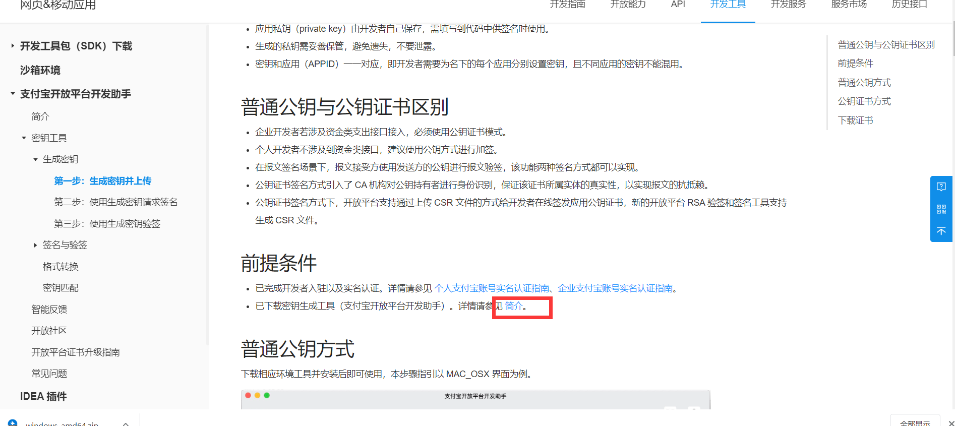The image size is (955, 426).
Task: Select 第一步：生成密钥并上传 in sidebar
Action: (x=103, y=181)
